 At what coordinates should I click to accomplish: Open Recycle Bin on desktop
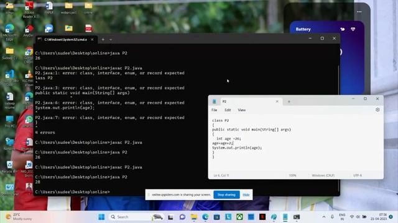(10, 167)
